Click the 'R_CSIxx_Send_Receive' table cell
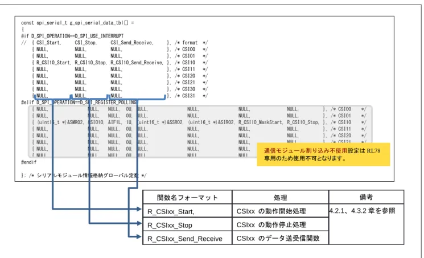The width and height of the screenshot is (424, 258). tap(187, 239)
